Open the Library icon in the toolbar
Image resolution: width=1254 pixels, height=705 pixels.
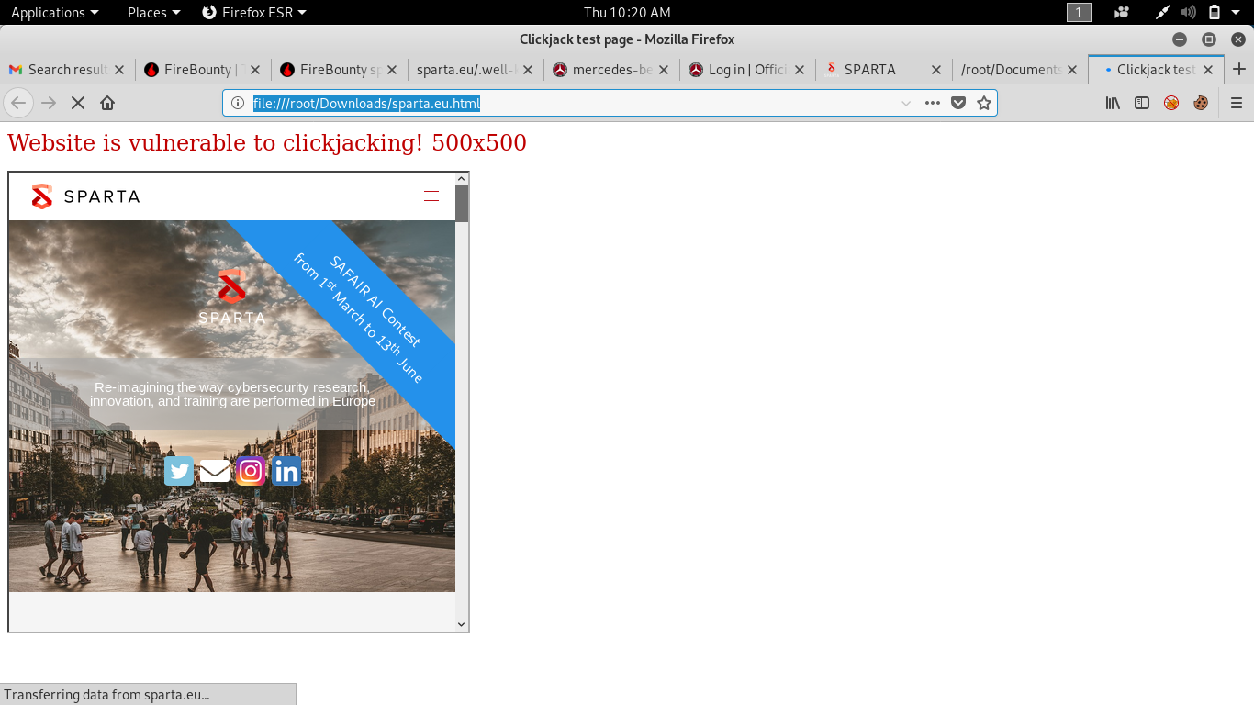(1113, 103)
